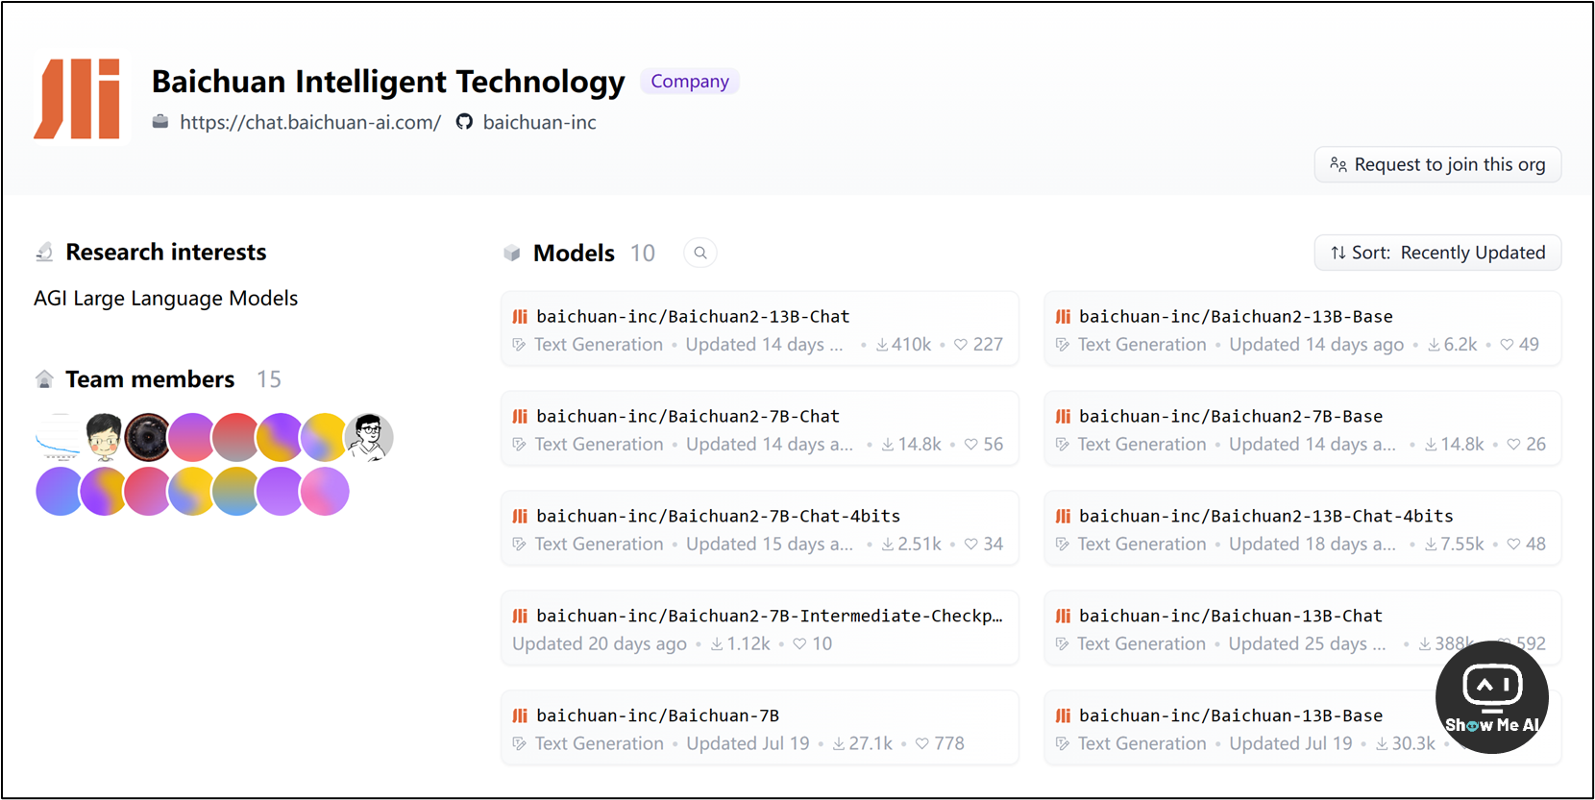
Task: Click Baichuan Intelligent Technology heading
Action: [x=388, y=82]
